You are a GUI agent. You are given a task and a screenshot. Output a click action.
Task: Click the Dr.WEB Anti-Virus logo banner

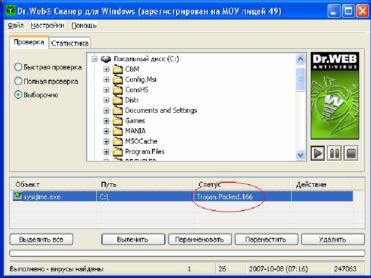pyautogui.click(x=334, y=96)
